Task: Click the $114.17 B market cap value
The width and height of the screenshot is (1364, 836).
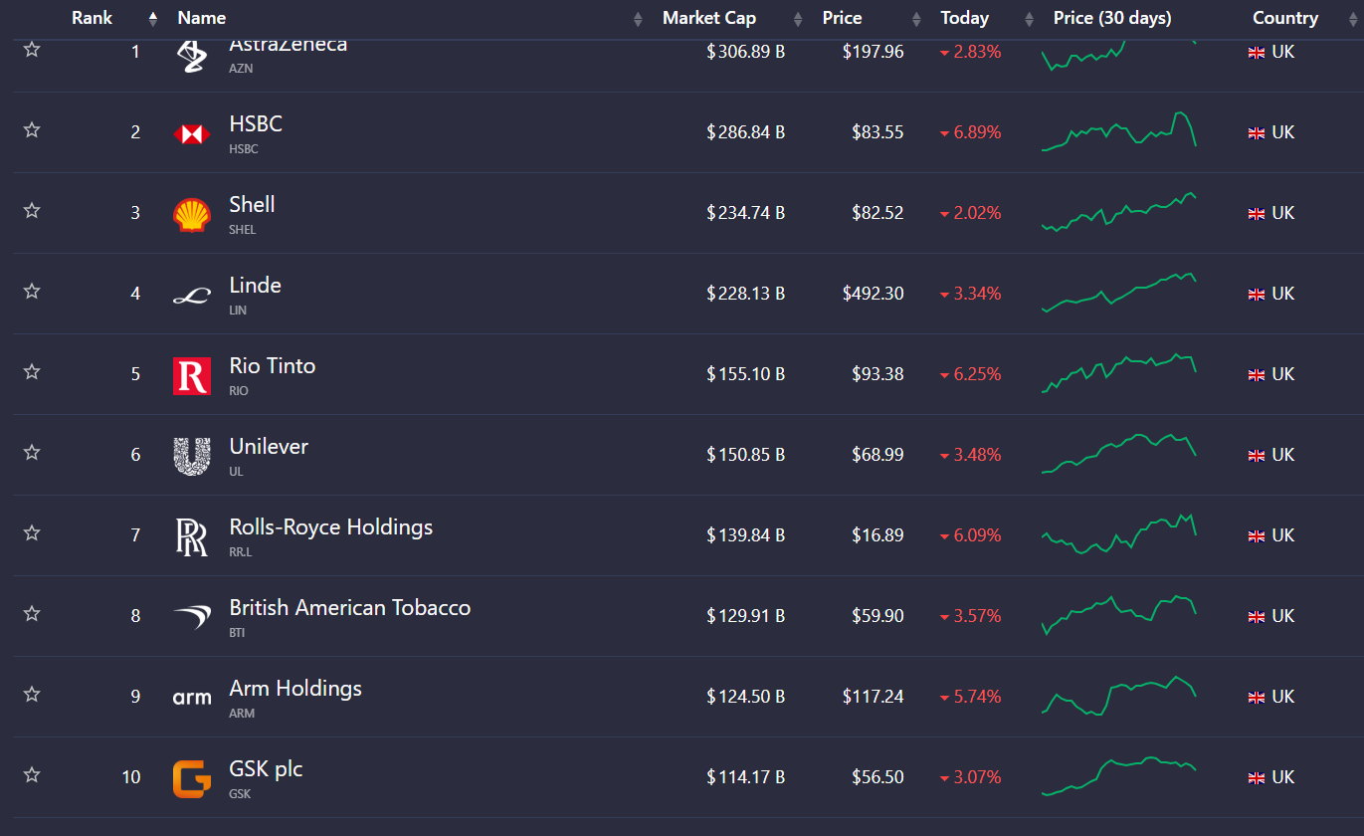Action: 746,777
